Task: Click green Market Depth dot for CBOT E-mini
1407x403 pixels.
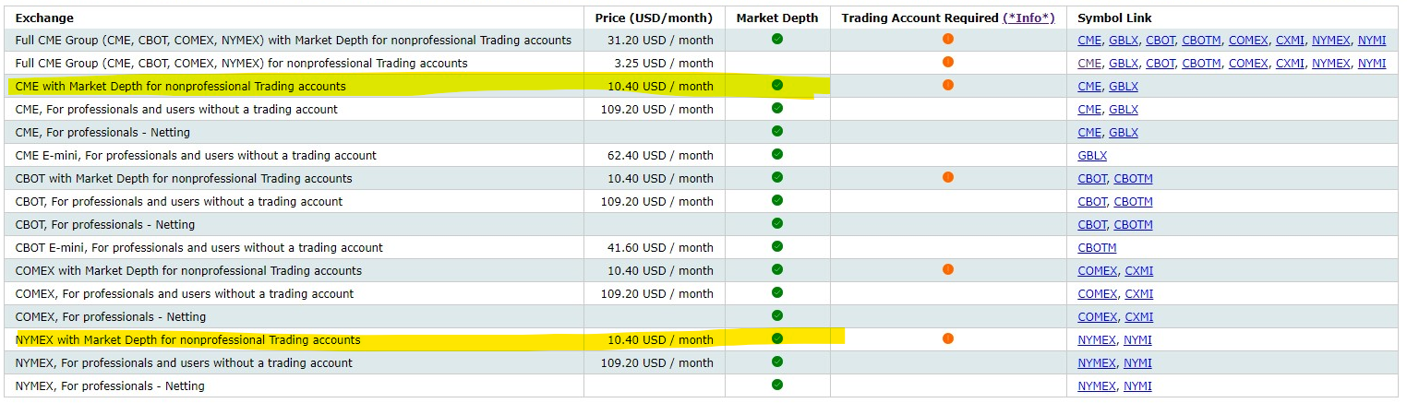Action: [x=777, y=246]
